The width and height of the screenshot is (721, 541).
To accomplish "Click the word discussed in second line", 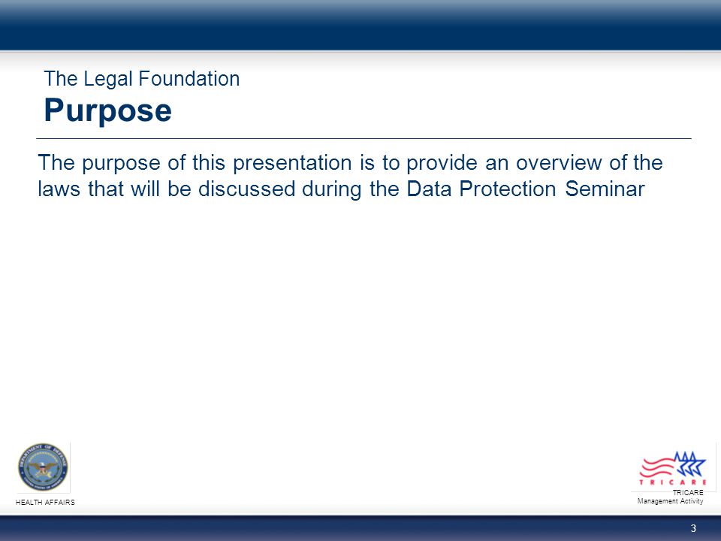I will tap(246, 189).
